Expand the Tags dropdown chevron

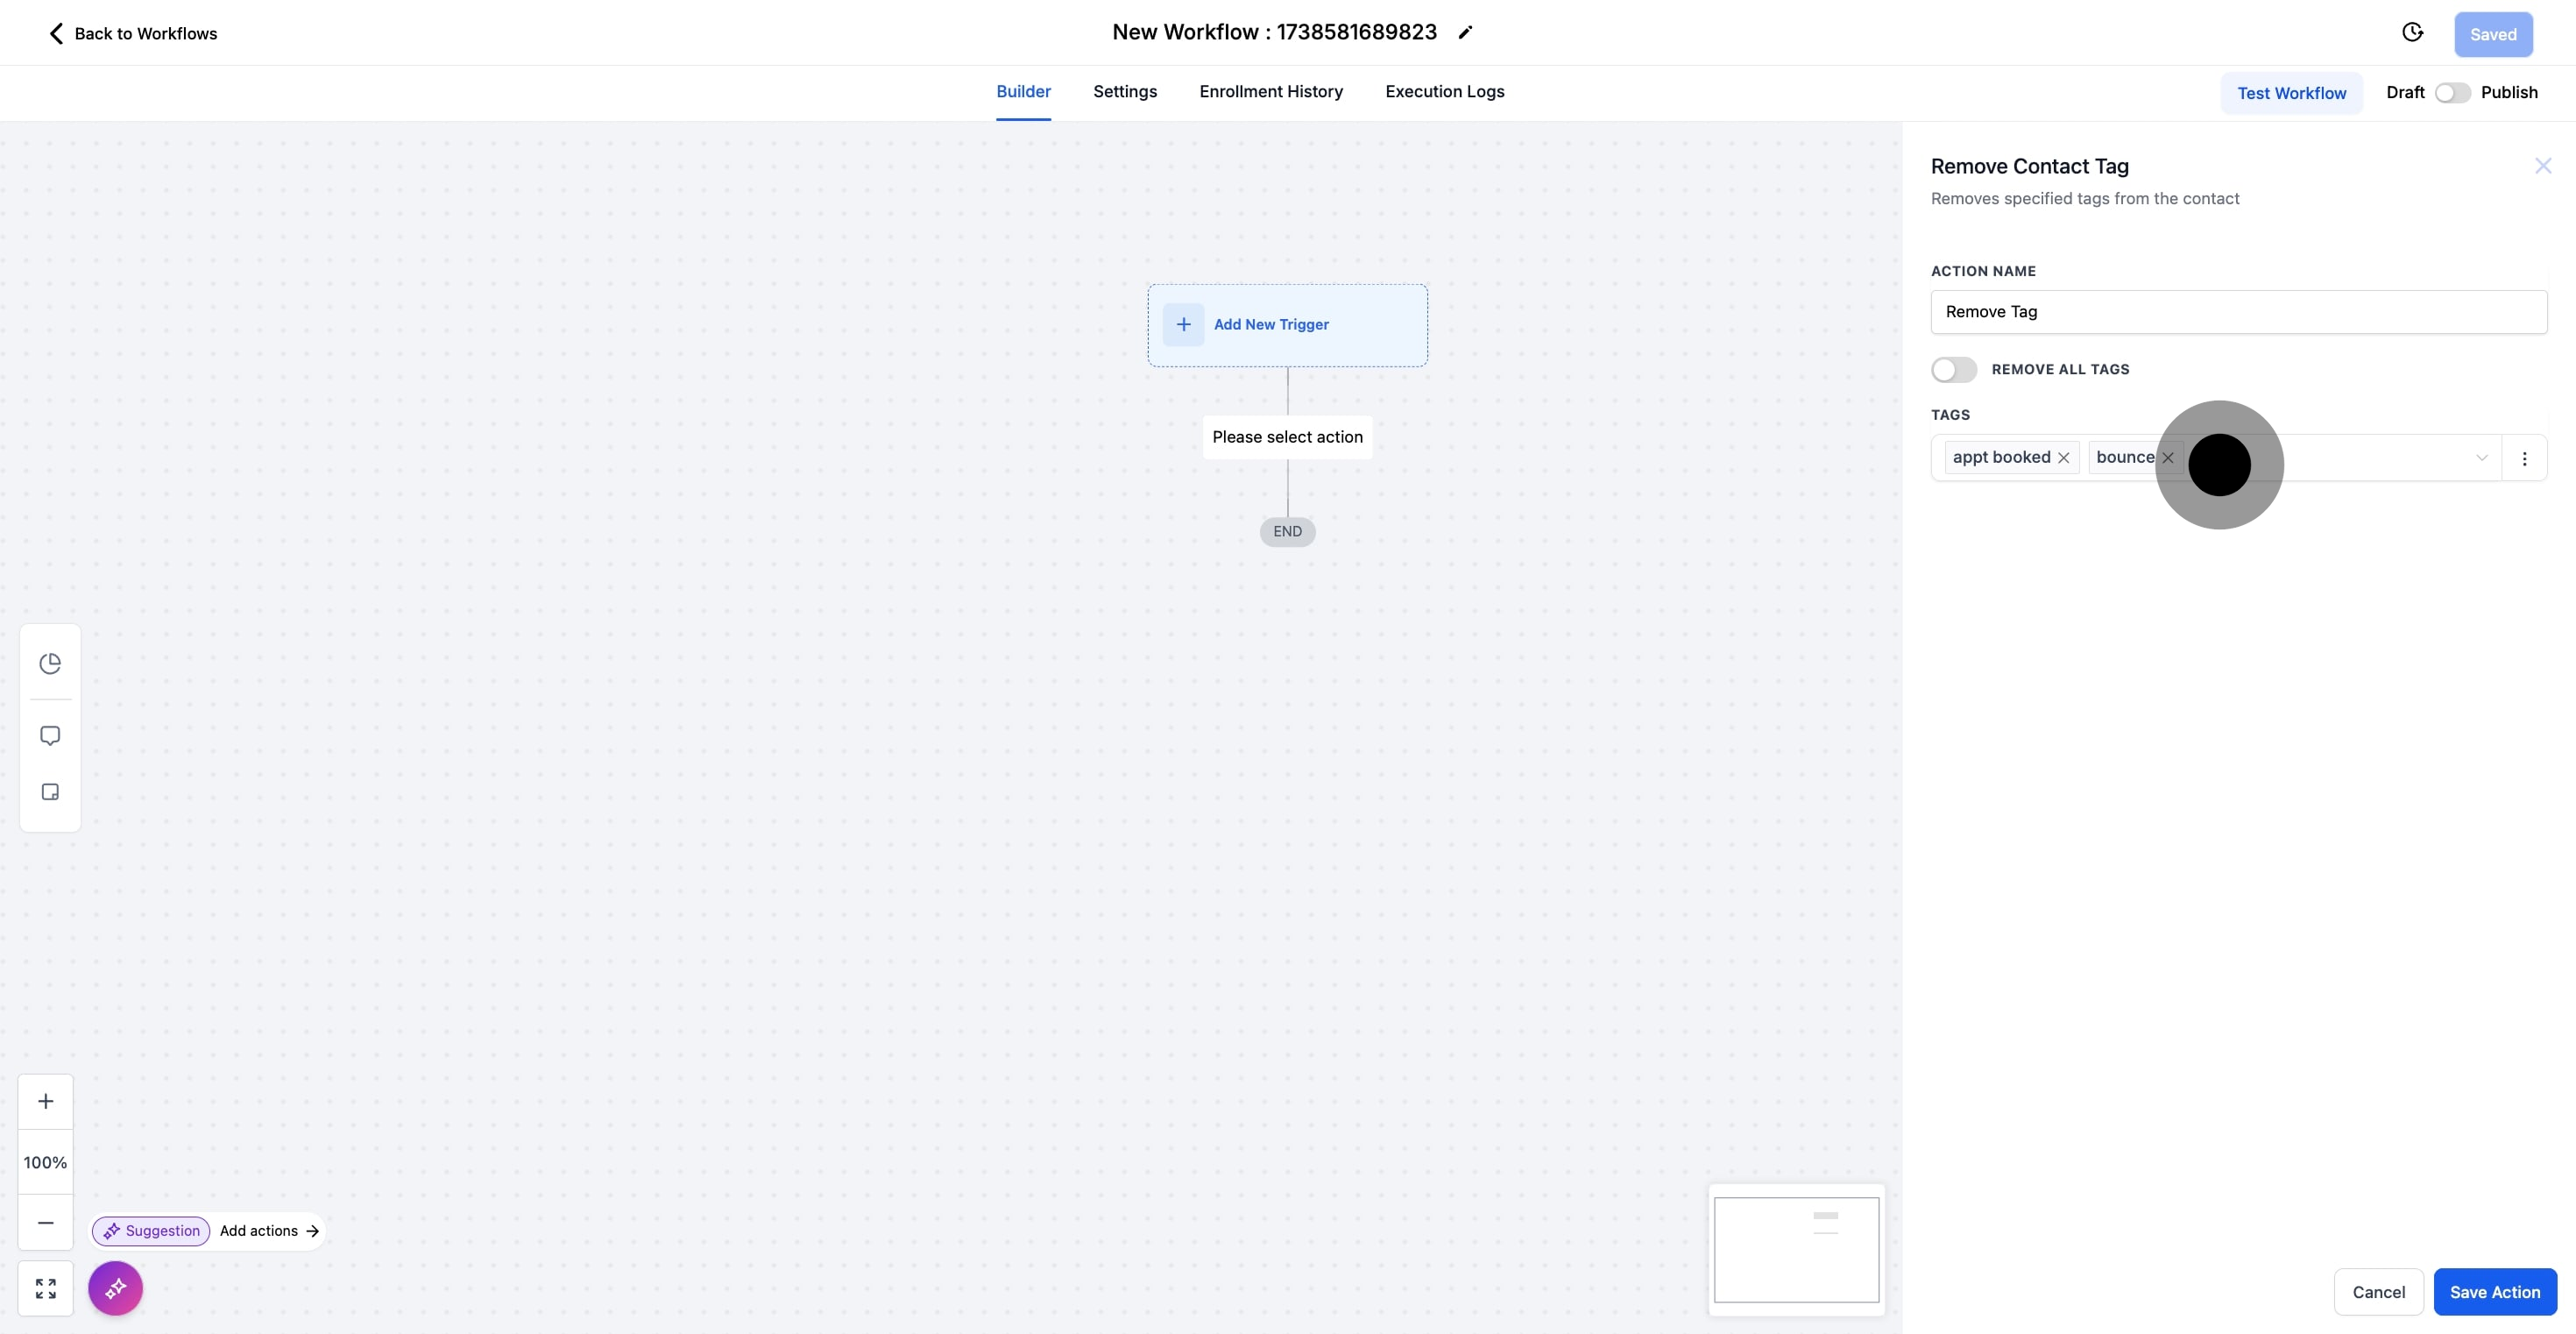click(2481, 458)
